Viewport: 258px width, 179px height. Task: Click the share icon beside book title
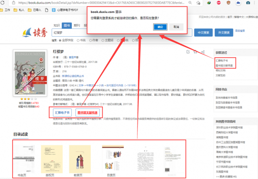pyautogui.click(x=203, y=52)
